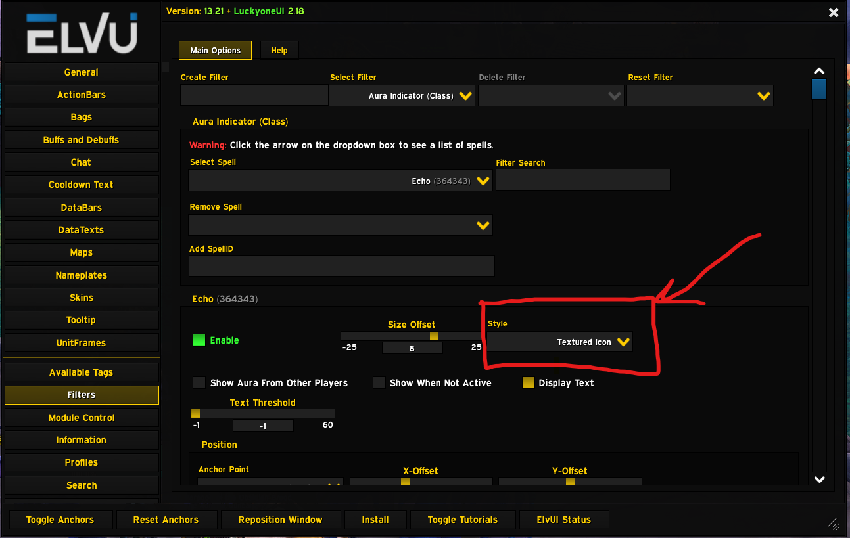Image resolution: width=850 pixels, height=538 pixels.
Task: Click the Toggle Anchors button
Action: [60, 520]
